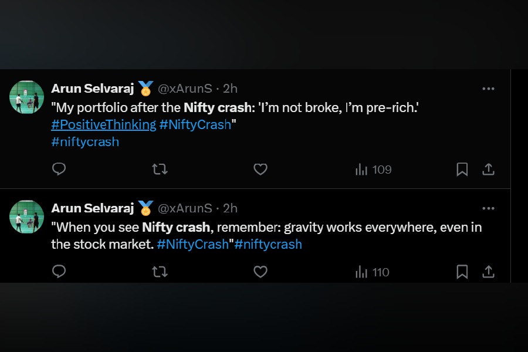The height and width of the screenshot is (352, 528).
Task: View analytics showing 109 views
Action: click(x=373, y=170)
